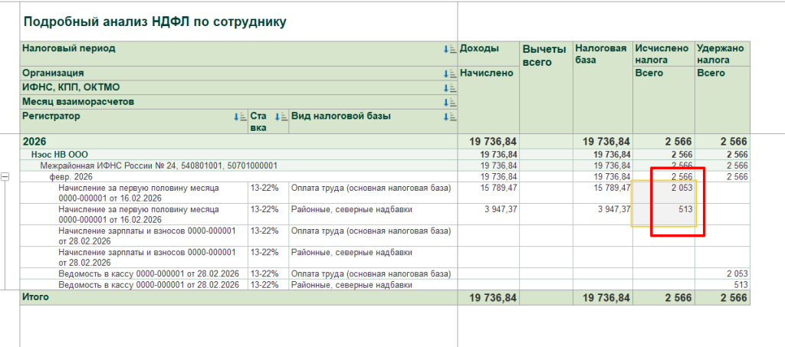Click sort icon for Месяц взаиморасчетов
The image size is (785, 347).
tap(449, 102)
